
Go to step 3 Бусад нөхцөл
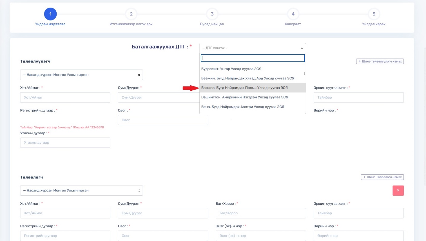[212, 14]
